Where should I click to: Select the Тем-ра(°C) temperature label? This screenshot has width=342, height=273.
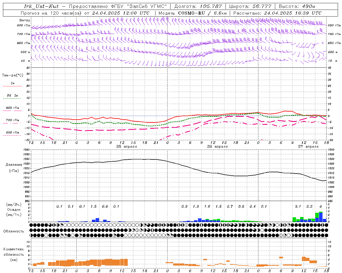coord(13,75)
